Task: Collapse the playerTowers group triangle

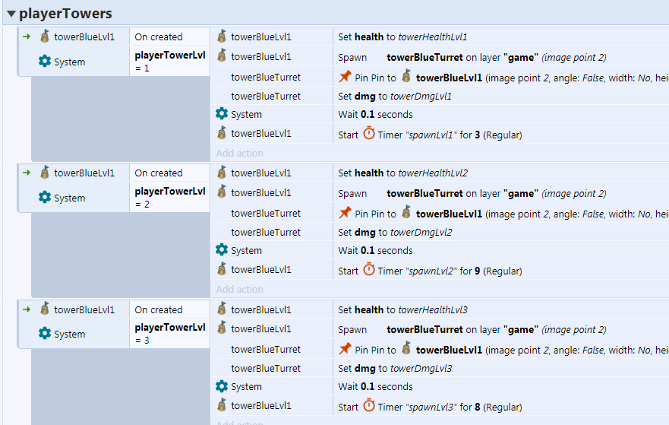Action: tap(11, 14)
